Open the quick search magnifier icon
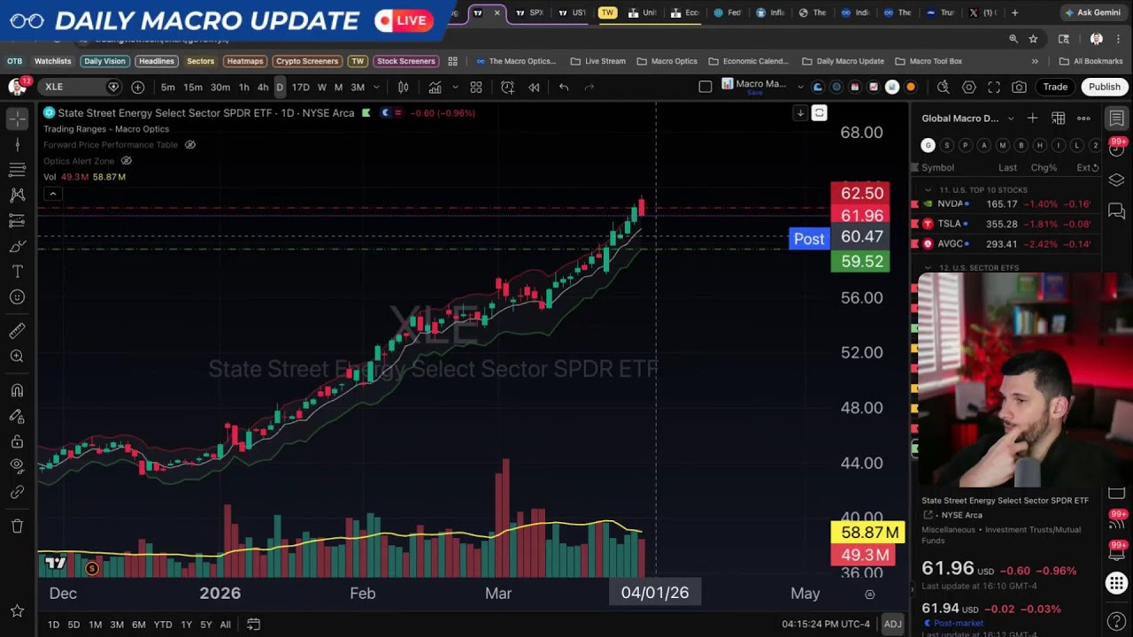This screenshot has height=637, width=1133. pos(944,87)
